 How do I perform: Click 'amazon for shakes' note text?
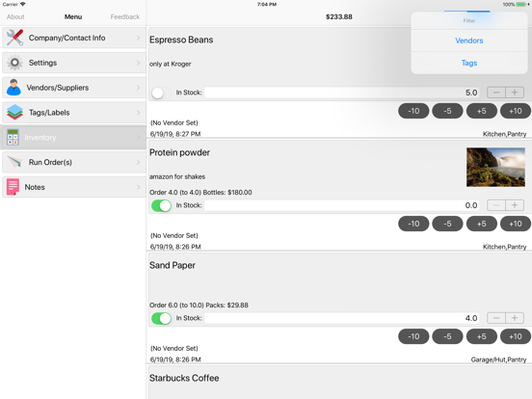click(x=177, y=176)
